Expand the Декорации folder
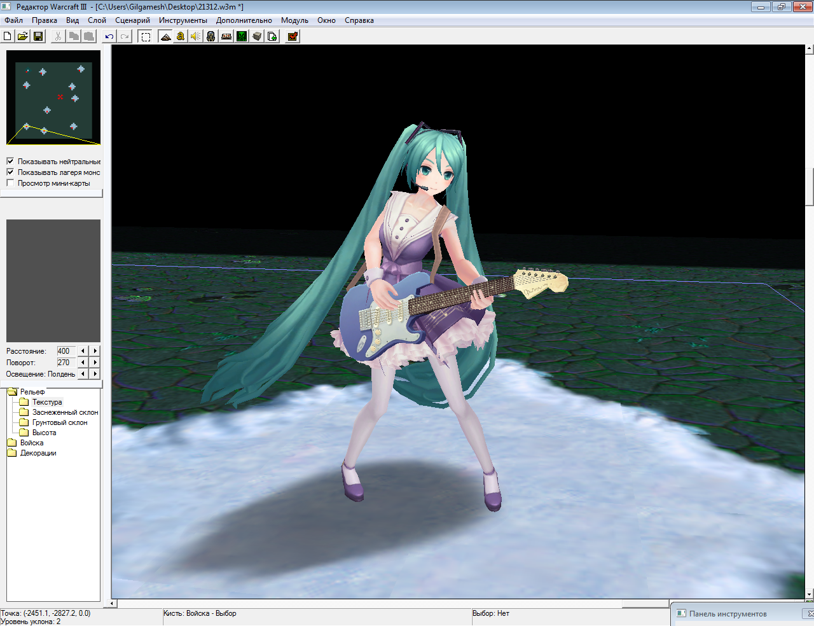The width and height of the screenshot is (814, 626). (x=12, y=453)
